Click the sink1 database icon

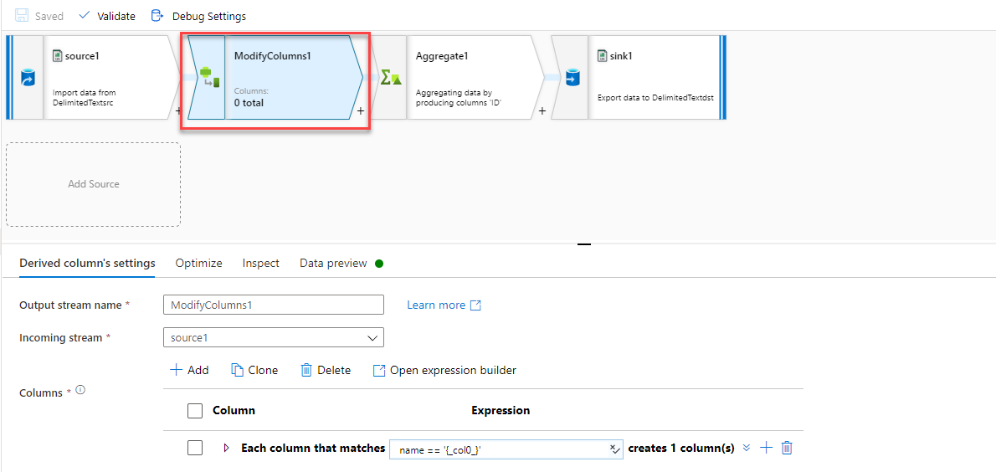point(572,78)
